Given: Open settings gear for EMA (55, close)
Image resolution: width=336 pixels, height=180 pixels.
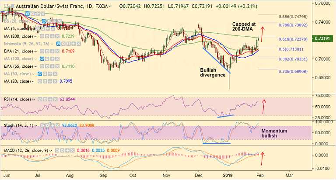Looking at the screenshot, I should (x=47, y=66).
